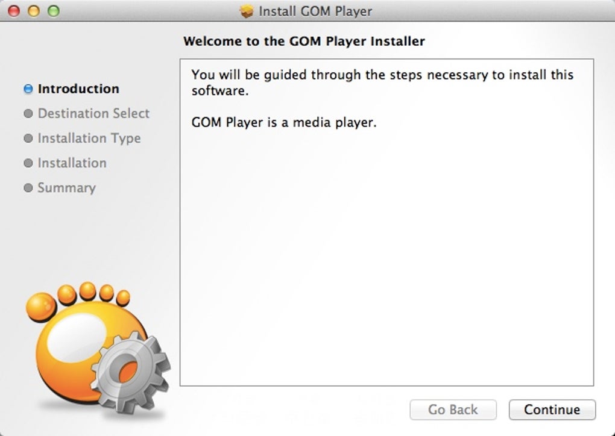Select the Summary step label
615x436 pixels.
point(66,188)
